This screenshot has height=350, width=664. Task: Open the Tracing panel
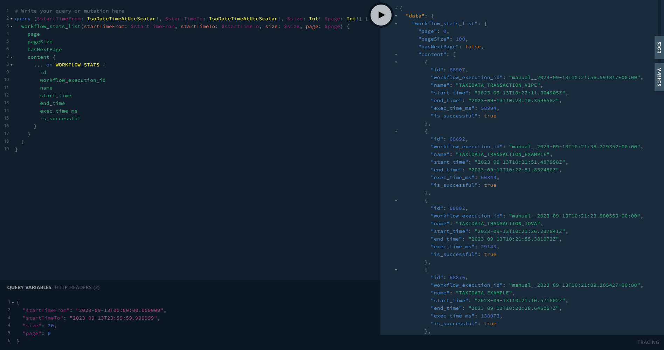[x=648, y=342]
